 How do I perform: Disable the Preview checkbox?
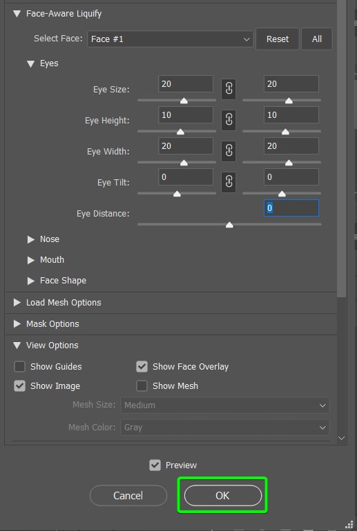(155, 465)
